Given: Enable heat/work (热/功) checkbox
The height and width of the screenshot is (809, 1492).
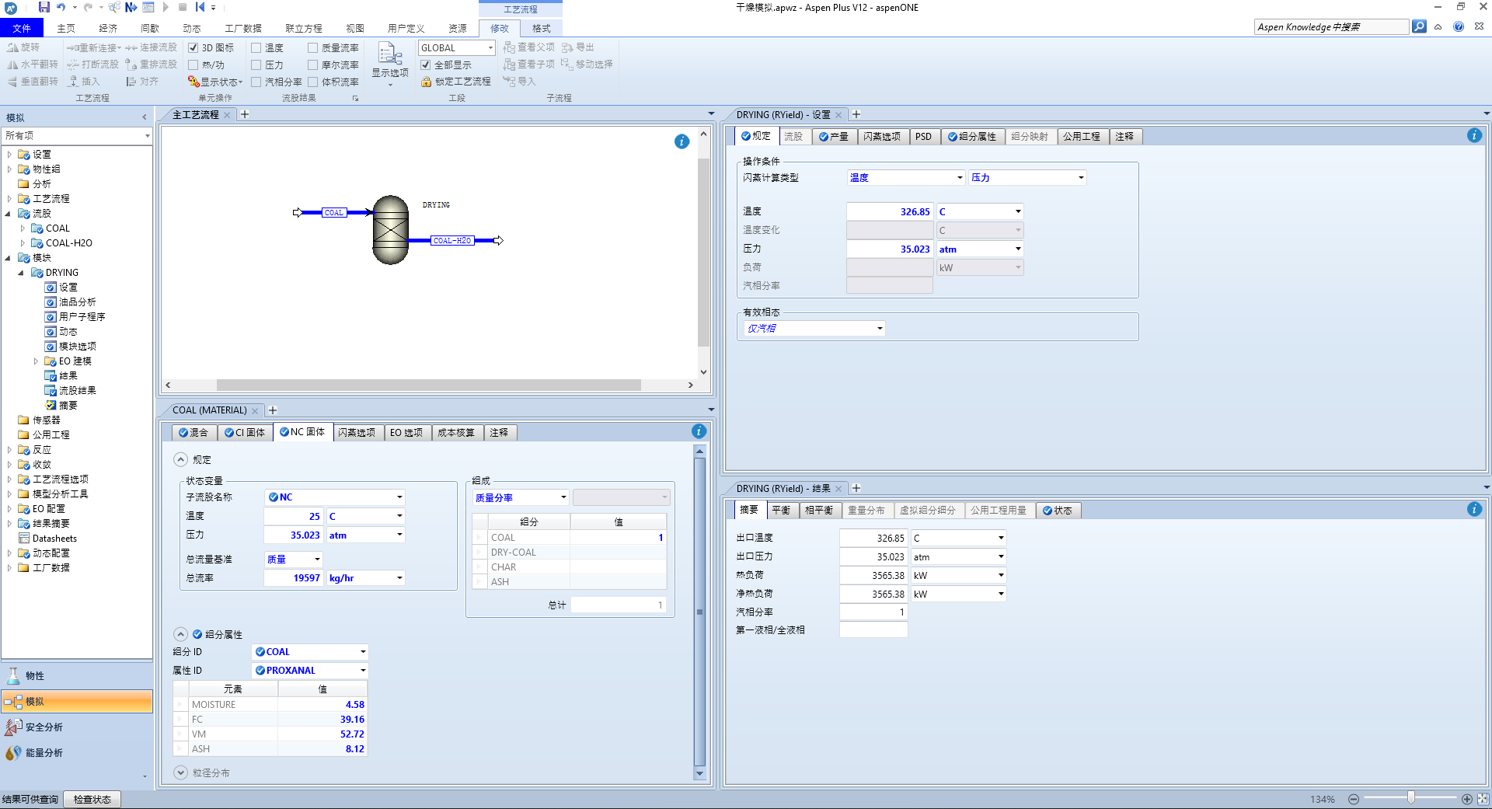Looking at the screenshot, I should (193, 65).
